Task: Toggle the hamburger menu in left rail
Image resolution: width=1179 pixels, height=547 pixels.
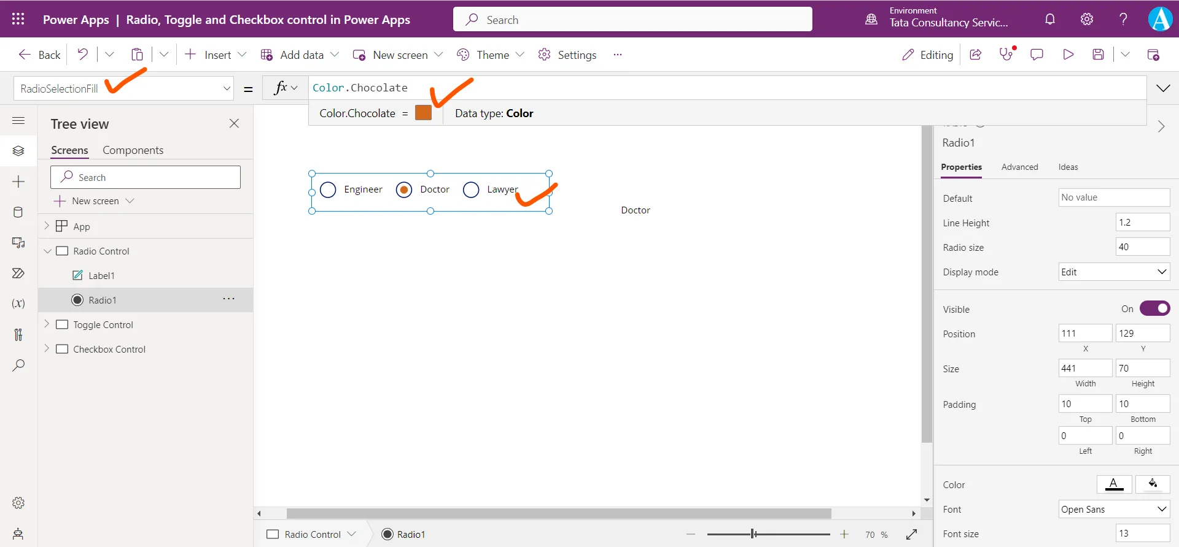Action: pyautogui.click(x=18, y=120)
